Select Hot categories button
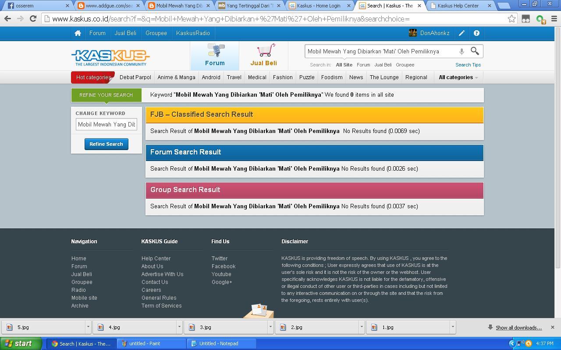Image resolution: width=561 pixels, height=350 pixels. click(x=93, y=77)
